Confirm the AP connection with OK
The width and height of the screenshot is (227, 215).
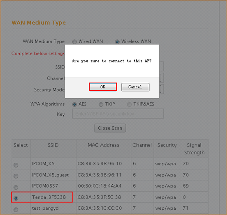tap(103, 87)
